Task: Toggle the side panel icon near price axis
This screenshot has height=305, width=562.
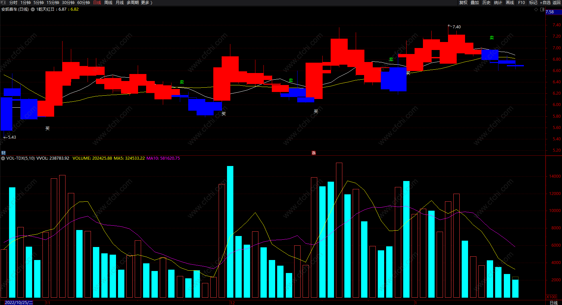Action: (542, 9)
